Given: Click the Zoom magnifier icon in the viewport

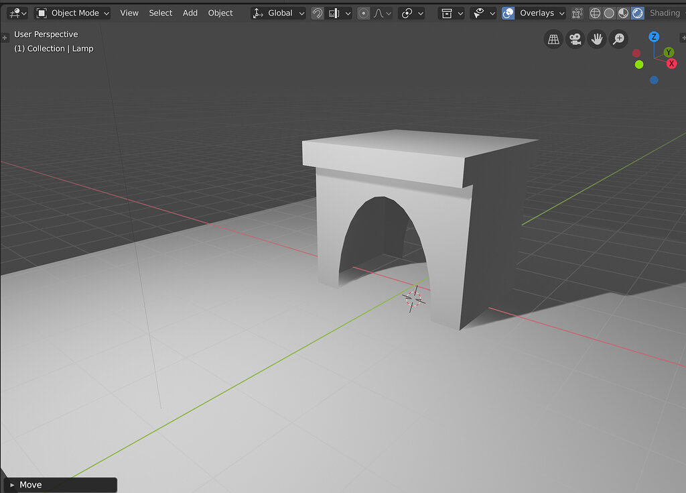Looking at the screenshot, I should 618,39.
